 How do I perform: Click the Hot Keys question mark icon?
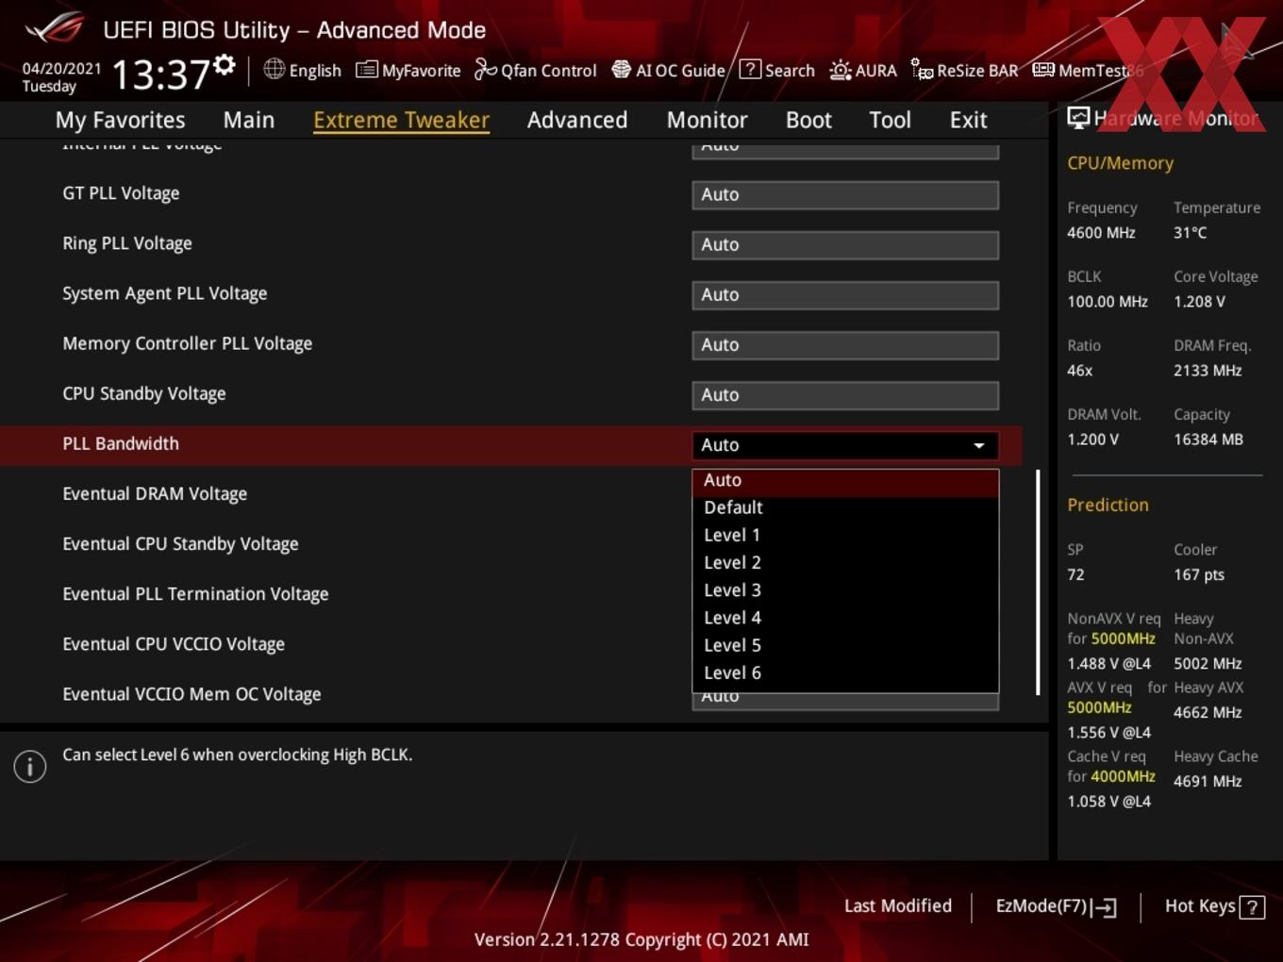coord(1252,907)
